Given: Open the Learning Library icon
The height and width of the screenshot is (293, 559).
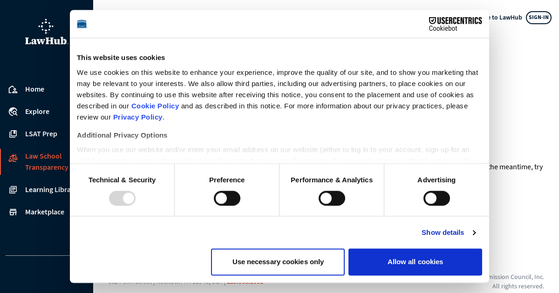Looking at the screenshot, I should click(13, 190).
